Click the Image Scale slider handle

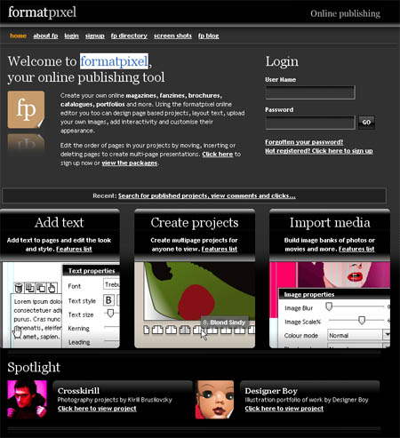(x=362, y=320)
